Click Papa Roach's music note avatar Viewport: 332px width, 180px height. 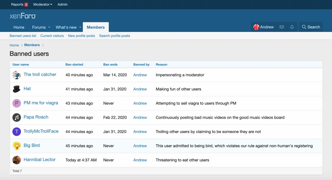point(17,117)
